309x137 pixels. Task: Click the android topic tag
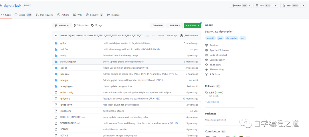tap(211, 38)
